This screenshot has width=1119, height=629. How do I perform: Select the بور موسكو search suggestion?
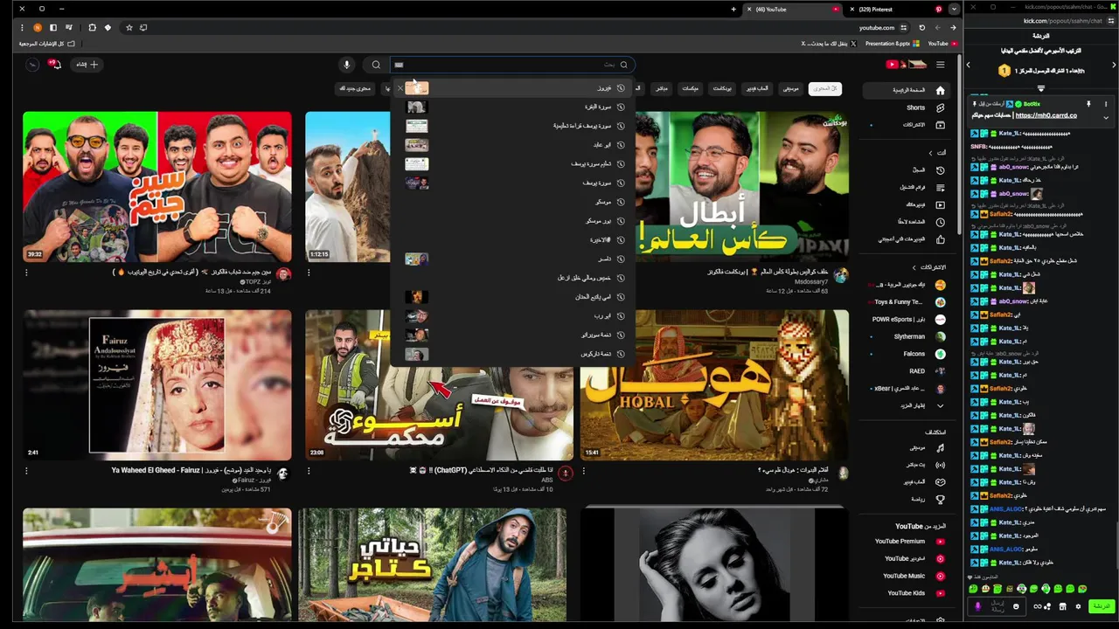pyautogui.click(x=511, y=221)
